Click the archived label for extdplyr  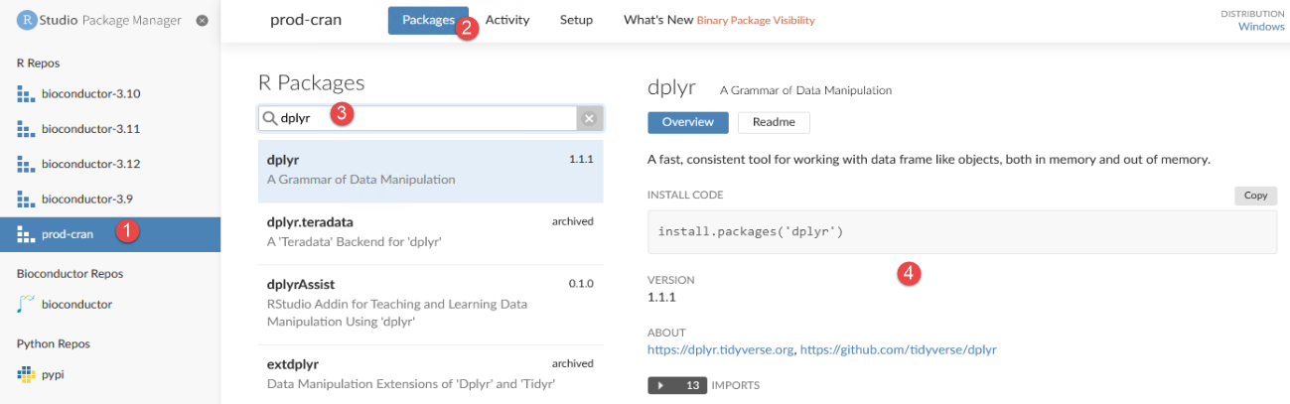tap(573, 363)
